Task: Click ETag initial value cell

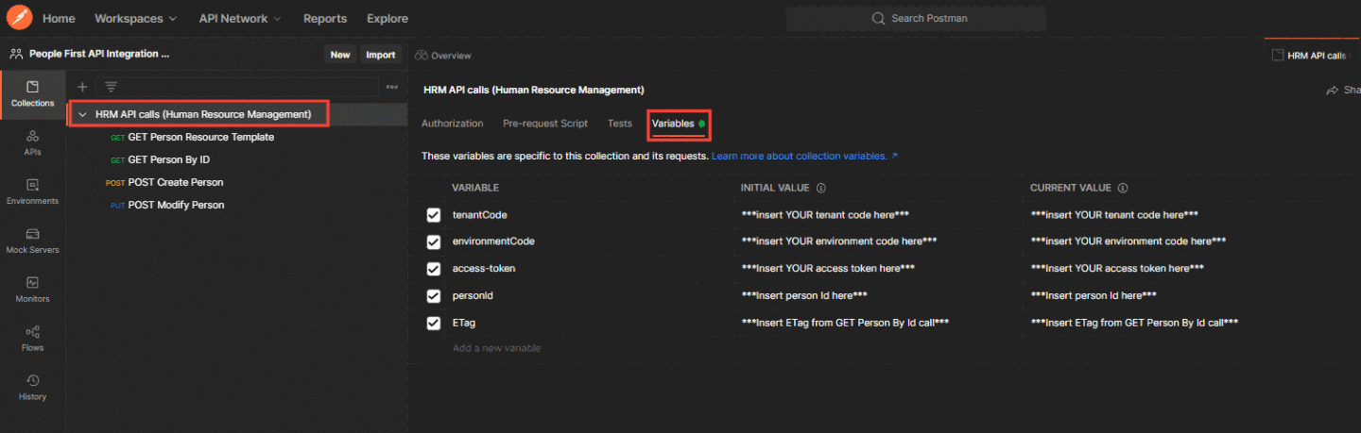Action: [845, 323]
